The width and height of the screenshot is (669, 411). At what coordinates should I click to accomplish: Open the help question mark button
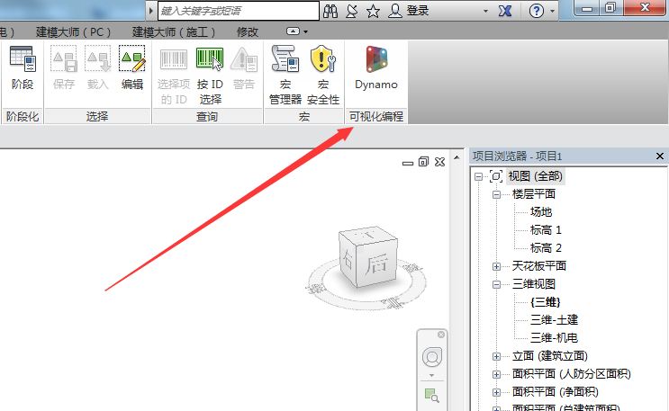[537, 11]
